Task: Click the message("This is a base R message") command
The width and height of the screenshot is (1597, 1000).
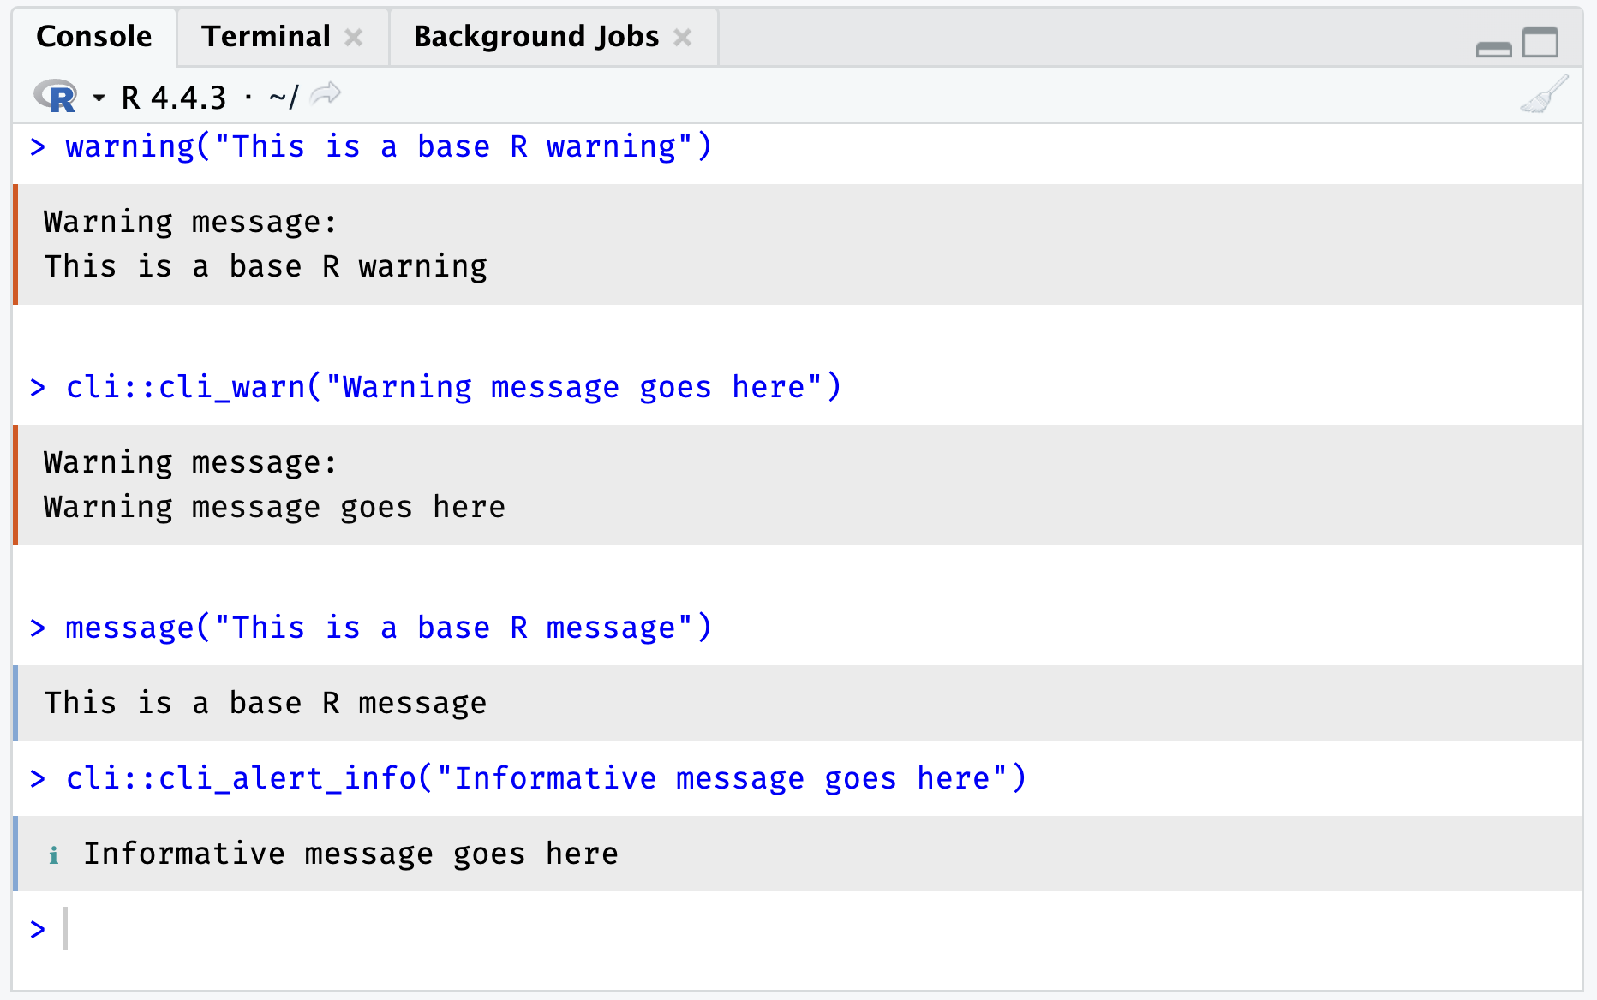Action: click(388, 628)
